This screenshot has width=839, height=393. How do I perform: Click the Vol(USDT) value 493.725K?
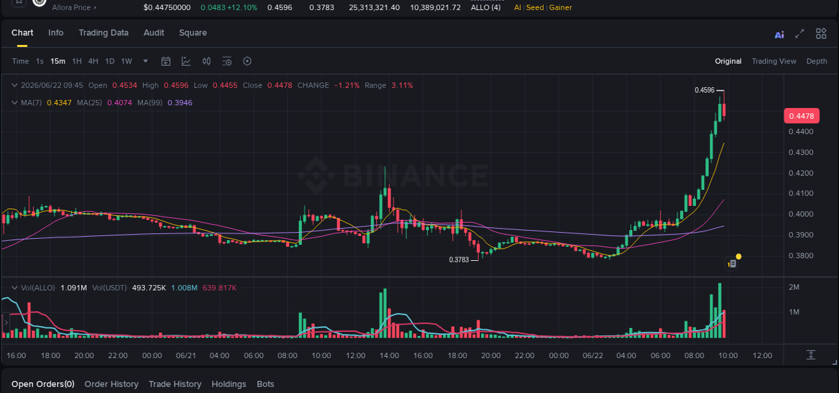tap(150, 288)
